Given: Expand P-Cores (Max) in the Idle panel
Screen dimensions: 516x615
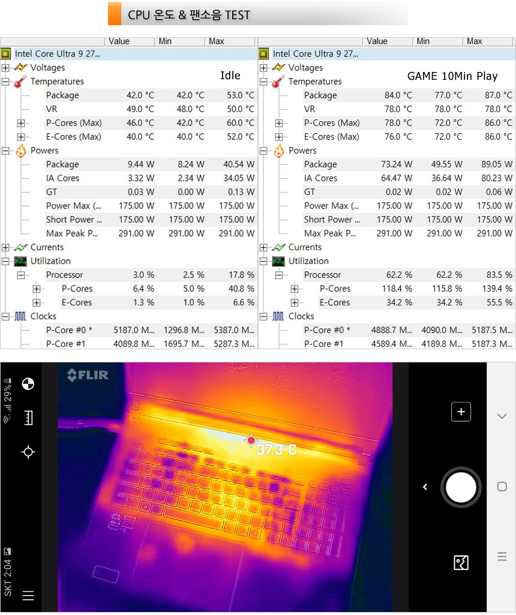Looking at the screenshot, I should [x=21, y=123].
